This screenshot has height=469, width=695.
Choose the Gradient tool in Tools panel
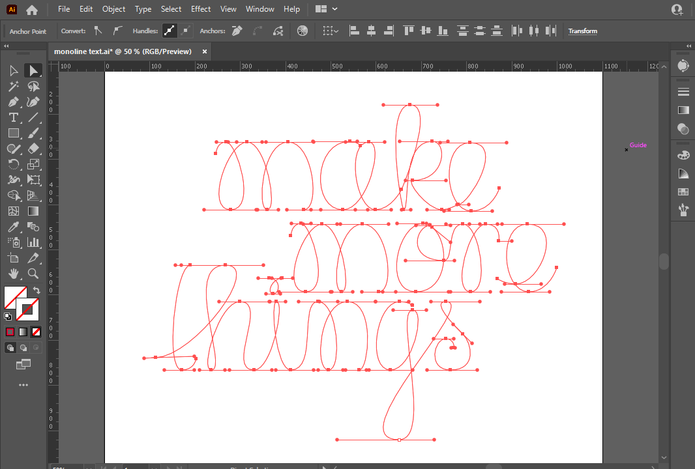[33, 211]
